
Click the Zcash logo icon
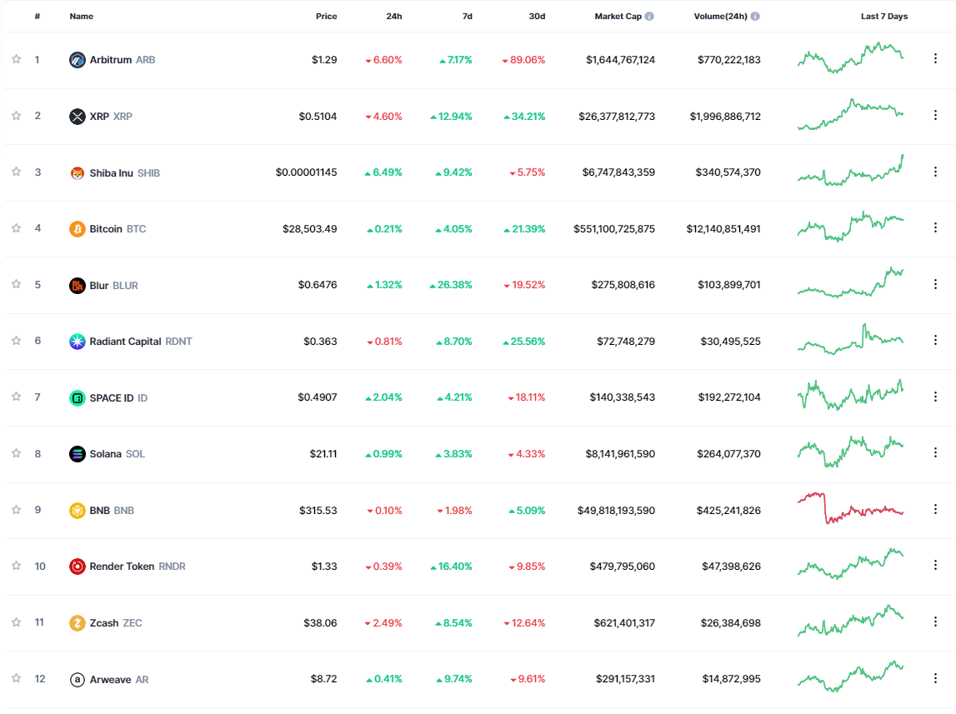pos(78,623)
